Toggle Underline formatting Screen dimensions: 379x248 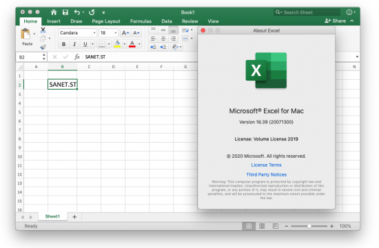click(85, 44)
